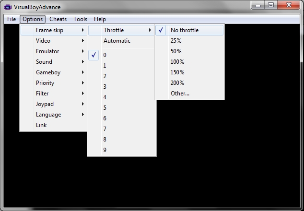Open the Sound submenu
304x211 pixels.
point(44,62)
